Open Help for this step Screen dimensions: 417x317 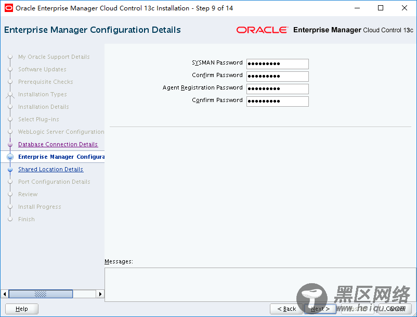coord(22,309)
